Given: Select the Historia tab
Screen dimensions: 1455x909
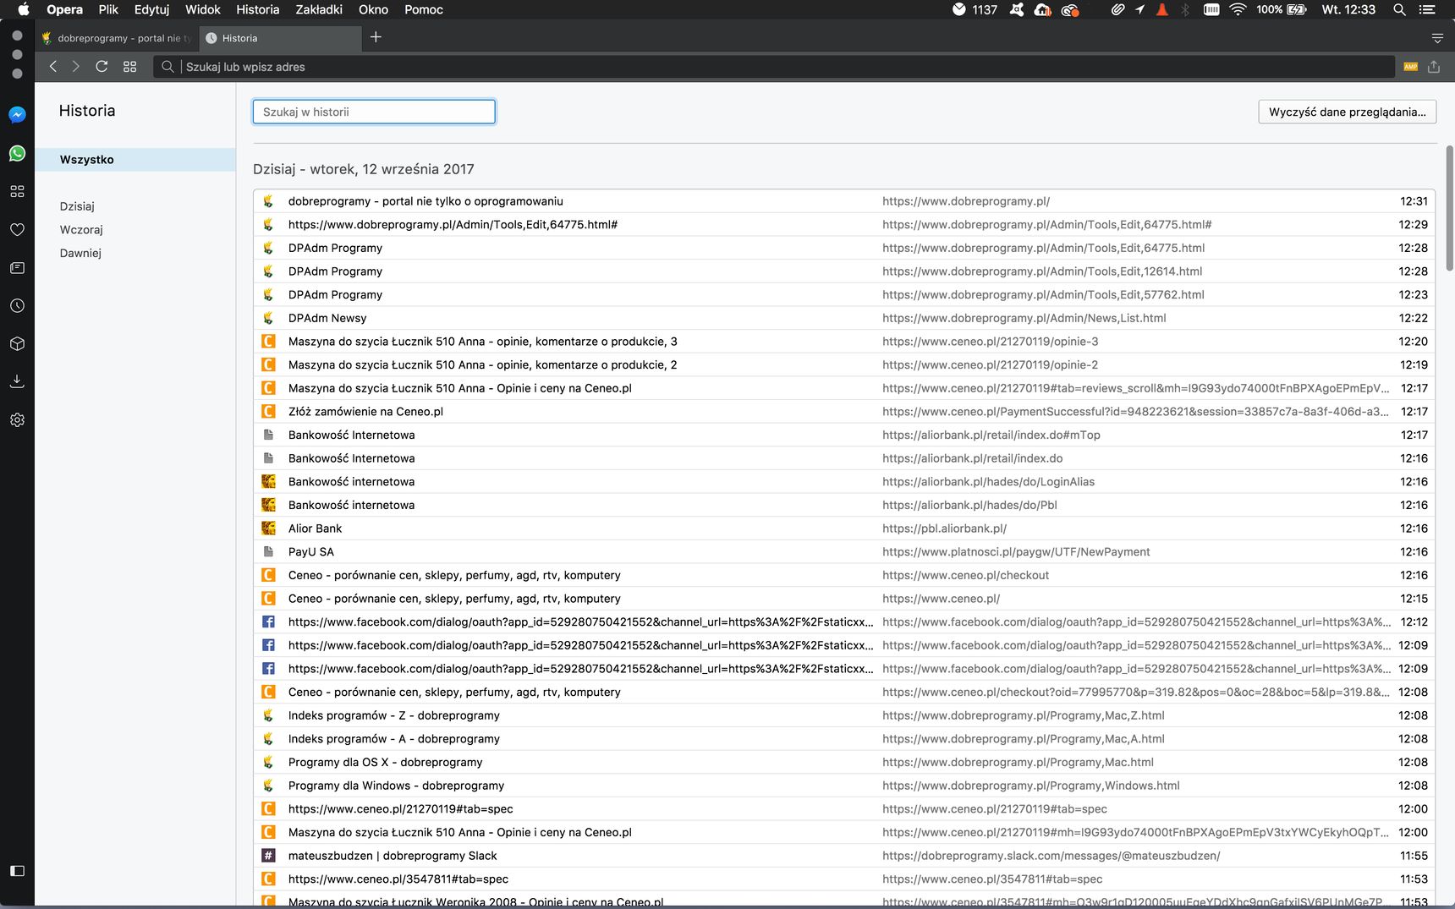Looking at the screenshot, I should (x=279, y=38).
